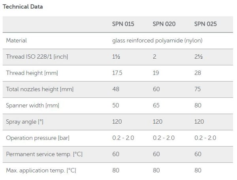The image size is (237, 180).
Task: Select the SPN 025 column header
Action: point(205,24)
